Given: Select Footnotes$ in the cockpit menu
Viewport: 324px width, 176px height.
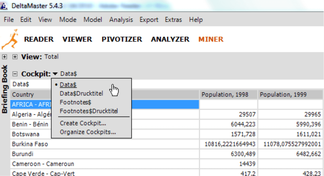Looking at the screenshot, I should [75, 102].
